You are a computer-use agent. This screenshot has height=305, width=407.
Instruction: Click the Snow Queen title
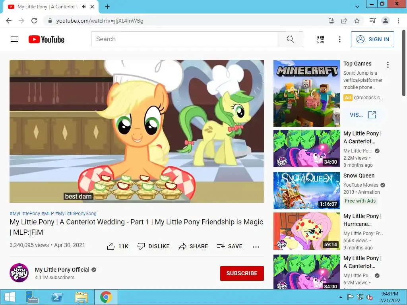coord(359,176)
